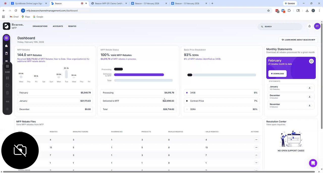The height and width of the screenshot is (173, 323).
Task: Focus the Search field
Action: coord(280,26)
